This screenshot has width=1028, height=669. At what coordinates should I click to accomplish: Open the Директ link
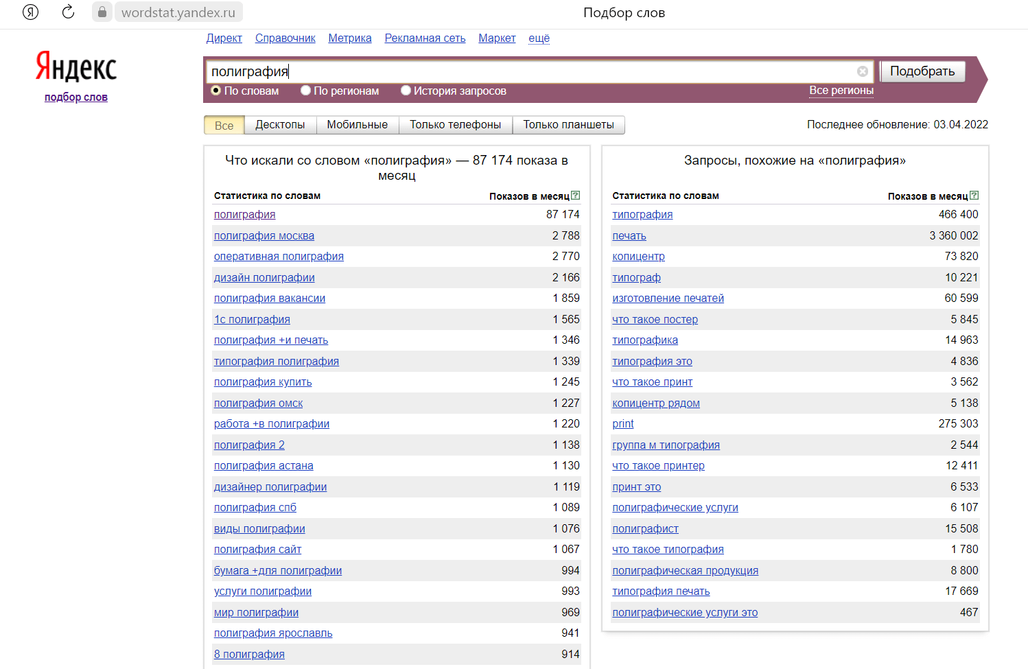[224, 38]
